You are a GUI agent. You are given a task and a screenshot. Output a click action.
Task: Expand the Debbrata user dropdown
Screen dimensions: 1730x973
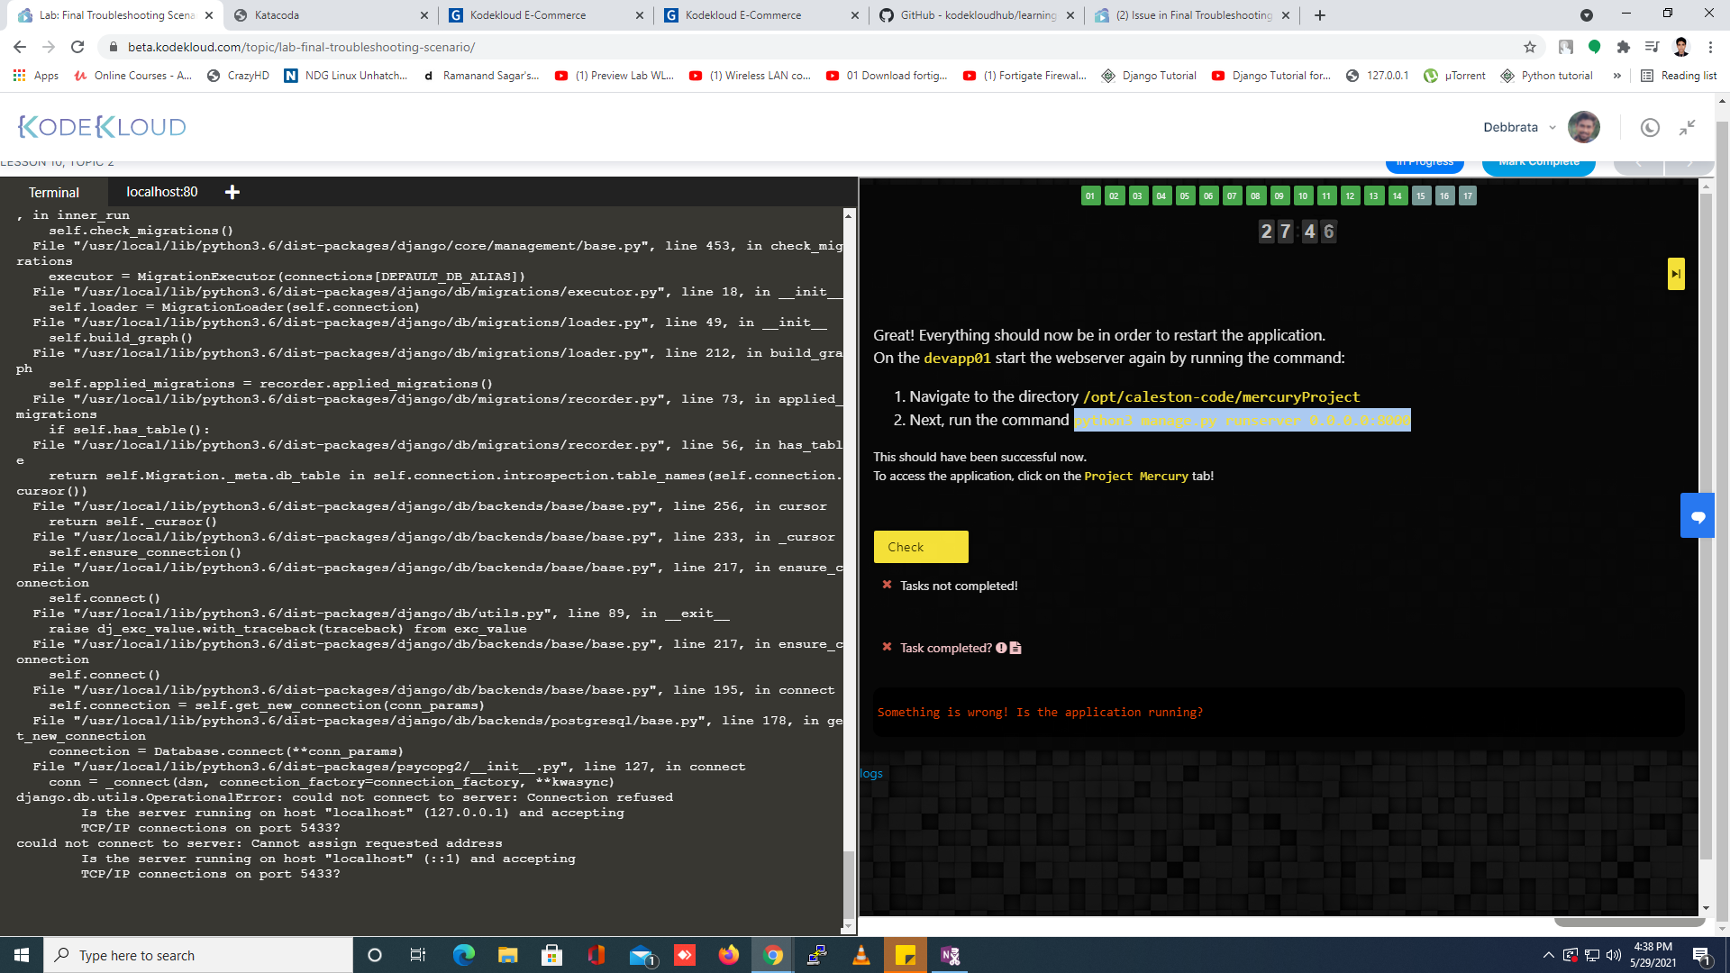[x=1552, y=127]
